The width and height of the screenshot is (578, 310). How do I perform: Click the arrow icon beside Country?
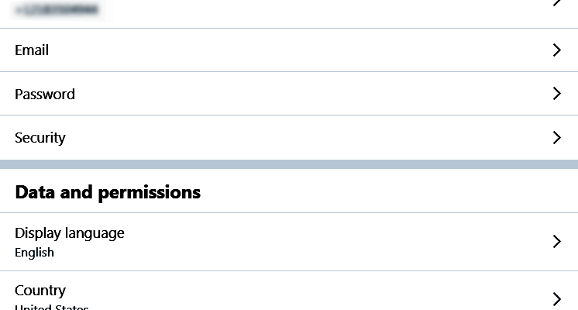(556, 299)
